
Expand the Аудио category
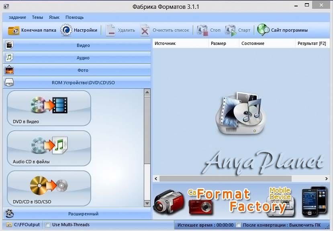[77, 57]
